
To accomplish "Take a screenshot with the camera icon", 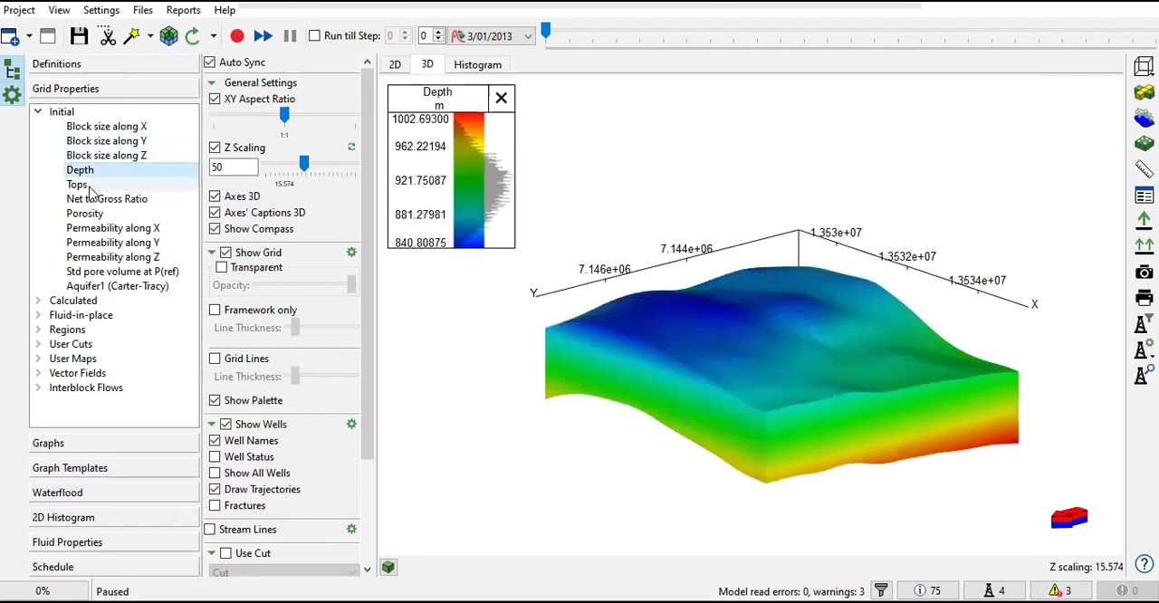I will [1144, 272].
